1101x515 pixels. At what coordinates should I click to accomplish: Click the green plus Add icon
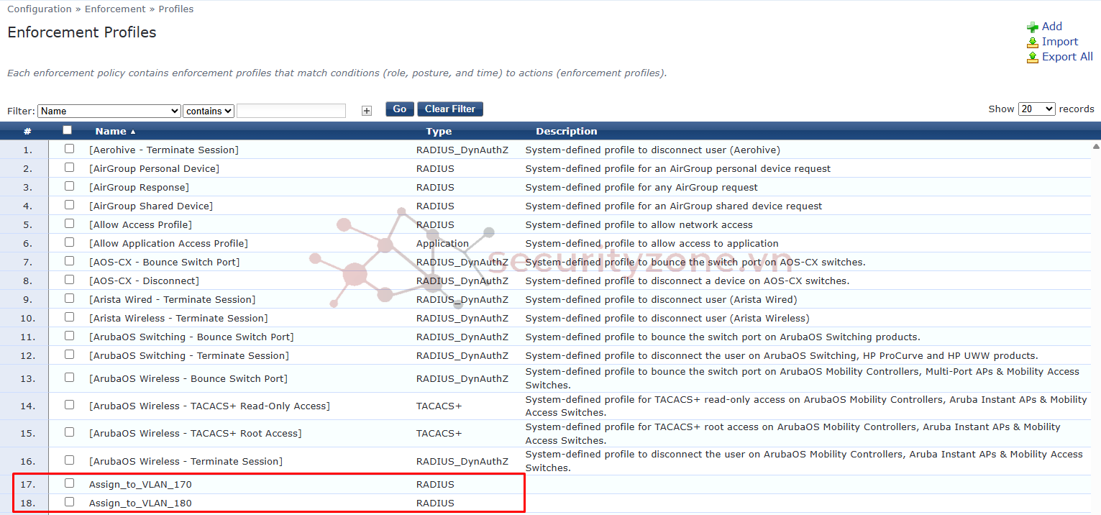(1033, 27)
